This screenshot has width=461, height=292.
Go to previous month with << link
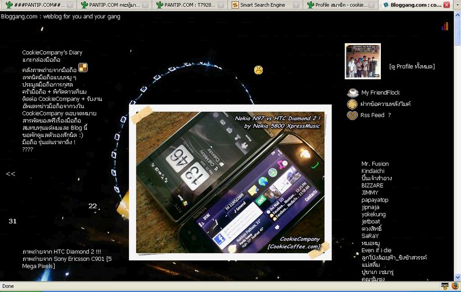point(10,174)
